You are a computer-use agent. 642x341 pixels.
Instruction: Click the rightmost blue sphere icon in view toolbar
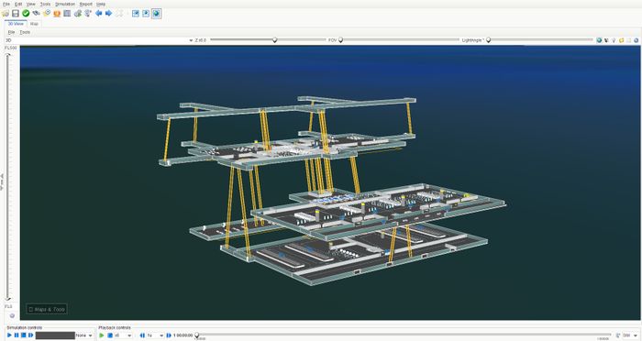(636, 40)
